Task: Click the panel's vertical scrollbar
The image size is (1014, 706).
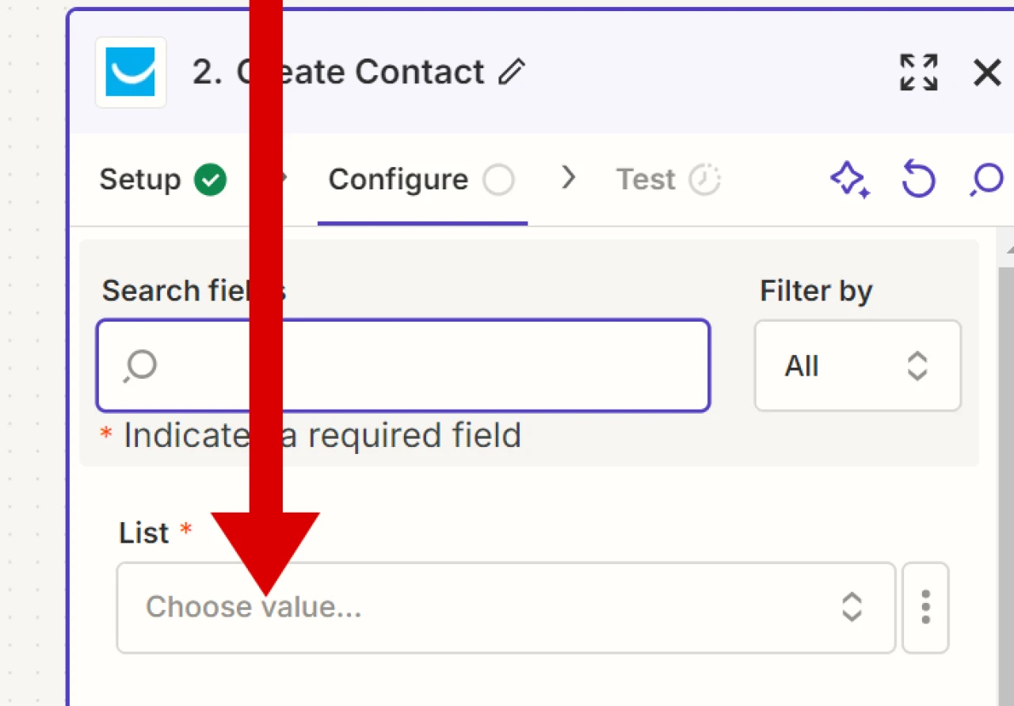Action: (x=1006, y=475)
